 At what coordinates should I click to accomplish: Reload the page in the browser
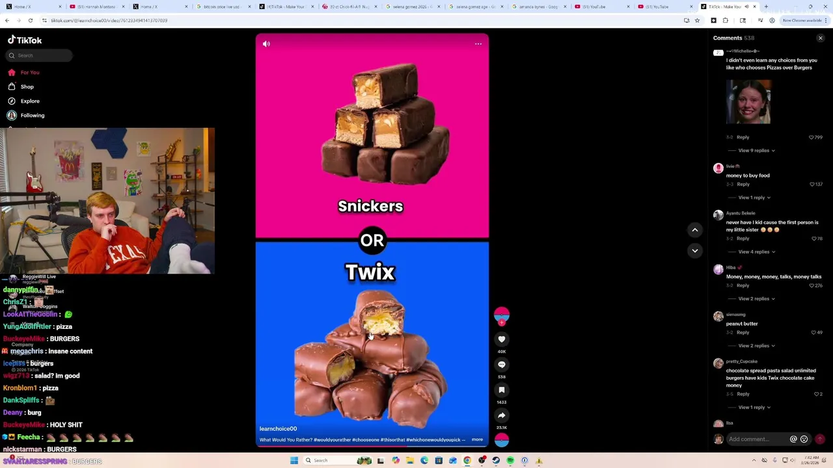pyautogui.click(x=30, y=21)
